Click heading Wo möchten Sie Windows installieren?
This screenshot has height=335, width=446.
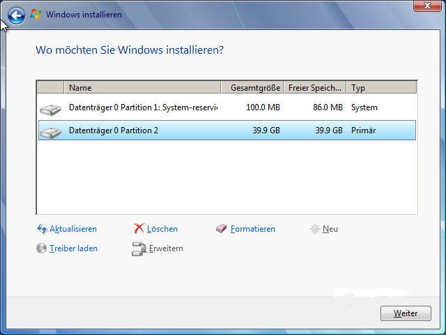click(x=130, y=50)
